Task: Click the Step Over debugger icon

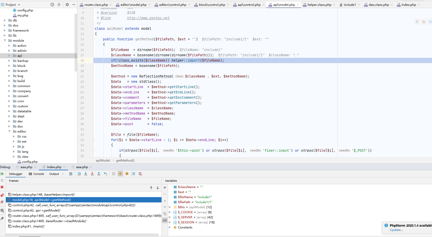Action: (x=79, y=174)
